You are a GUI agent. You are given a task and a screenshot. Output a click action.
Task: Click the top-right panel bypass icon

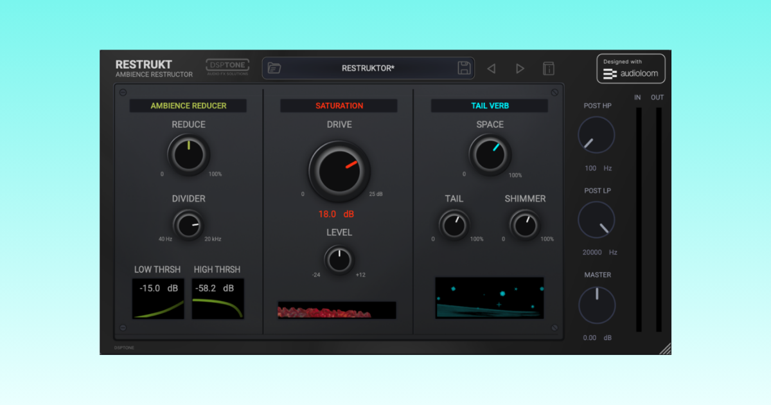point(554,93)
